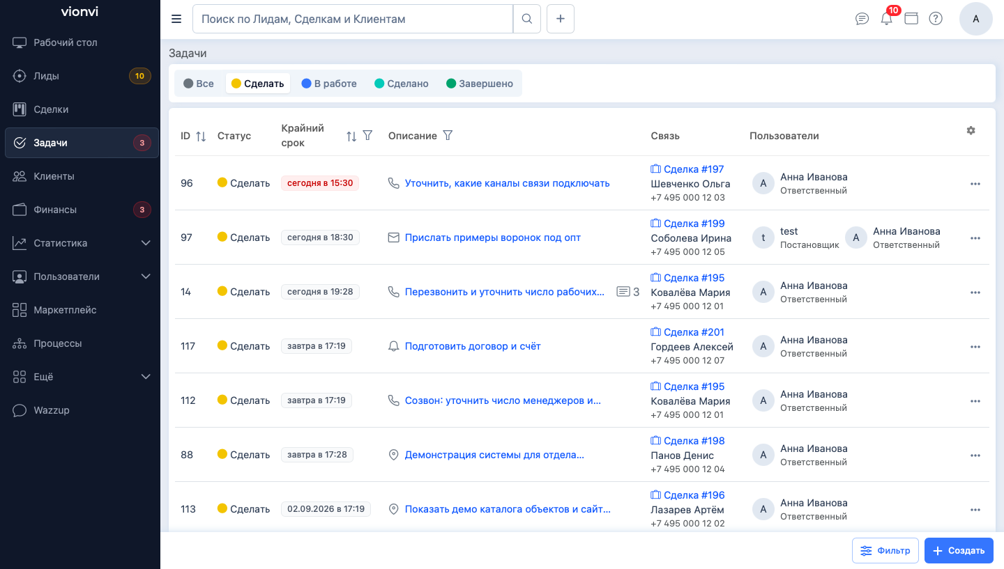
Task: Sort by Крайний срок arrows
Action: [351, 137]
